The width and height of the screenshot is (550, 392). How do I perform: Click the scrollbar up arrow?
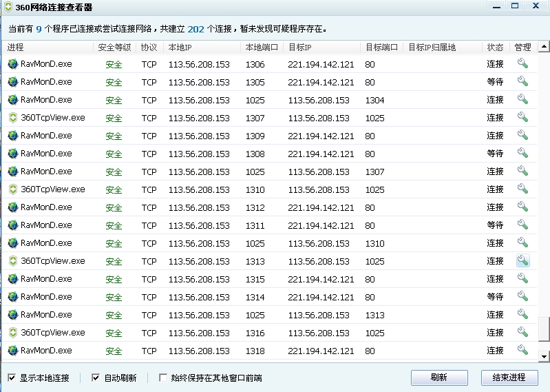pos(544,46)
